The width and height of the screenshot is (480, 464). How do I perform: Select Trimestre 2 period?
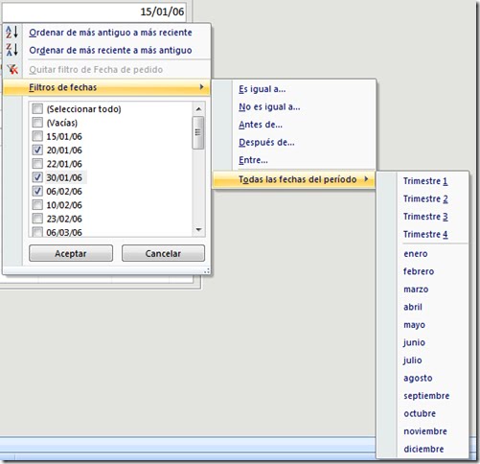(425, 198)
